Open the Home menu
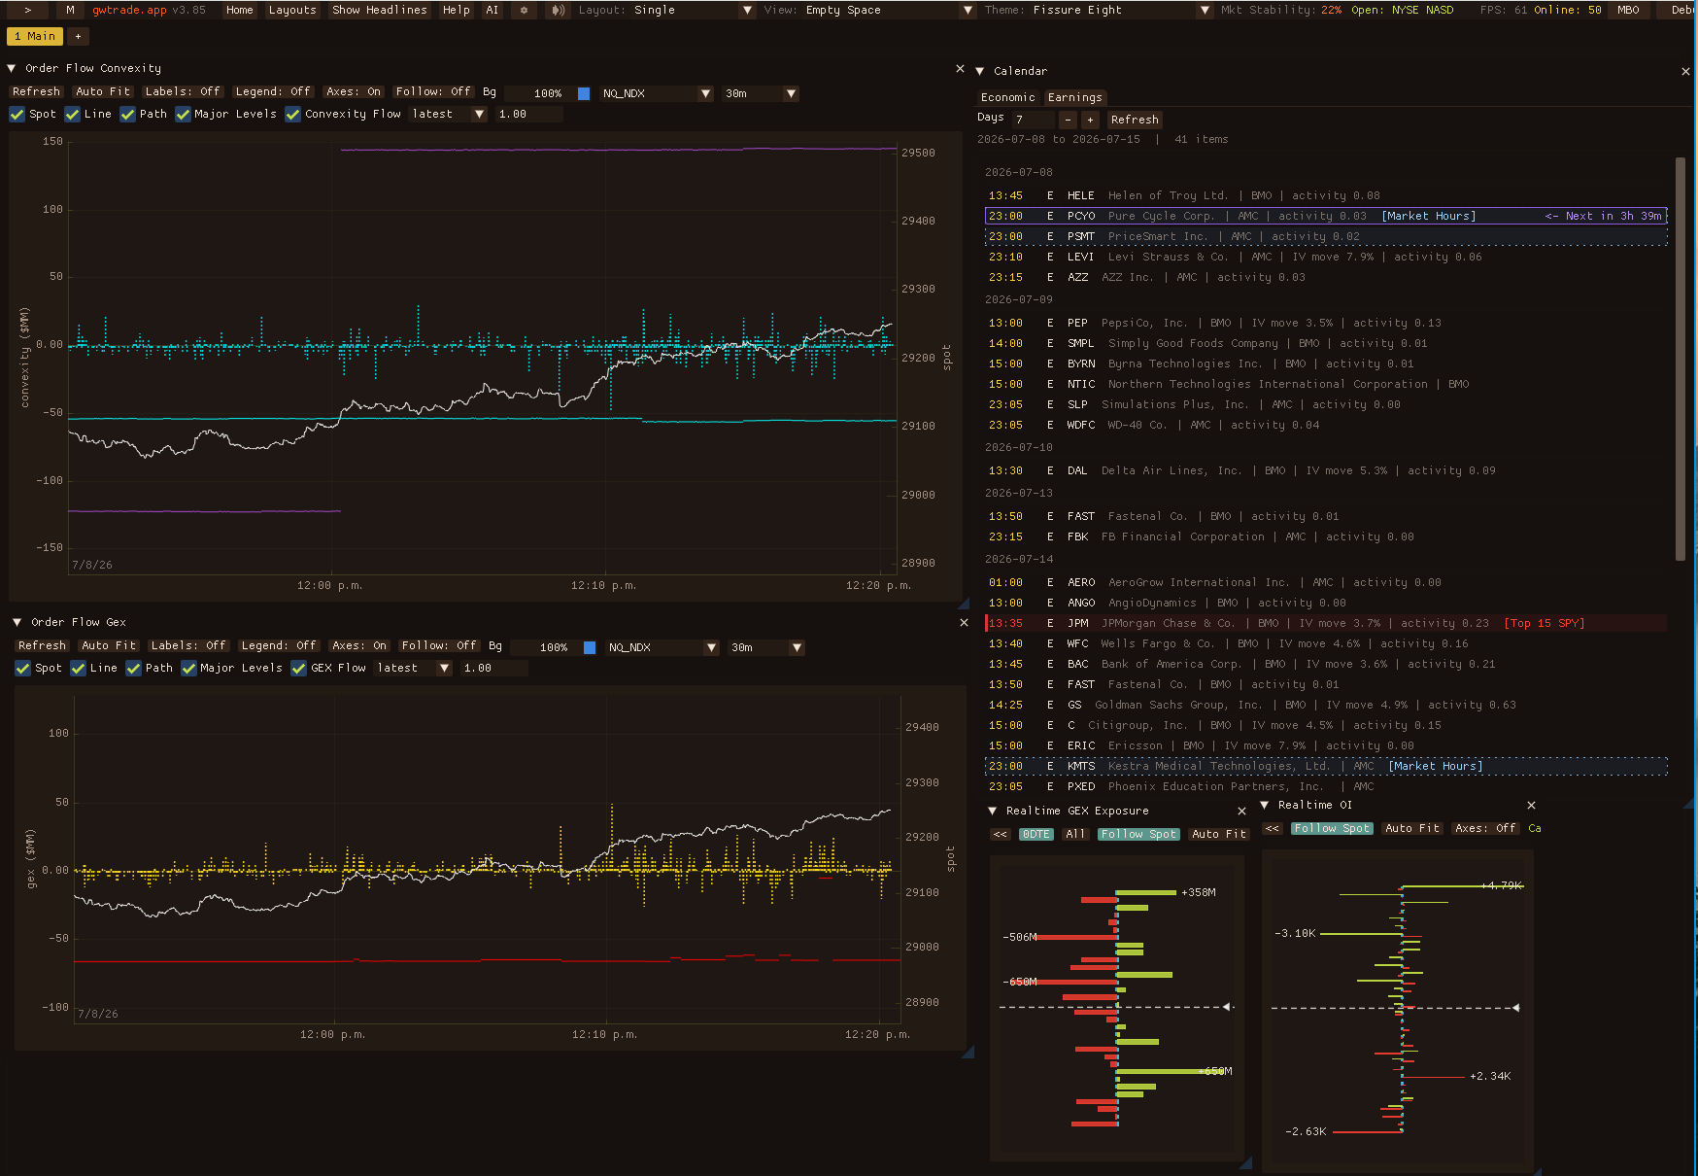Viewport: 1698px width, 1176px height. point(240,10)
